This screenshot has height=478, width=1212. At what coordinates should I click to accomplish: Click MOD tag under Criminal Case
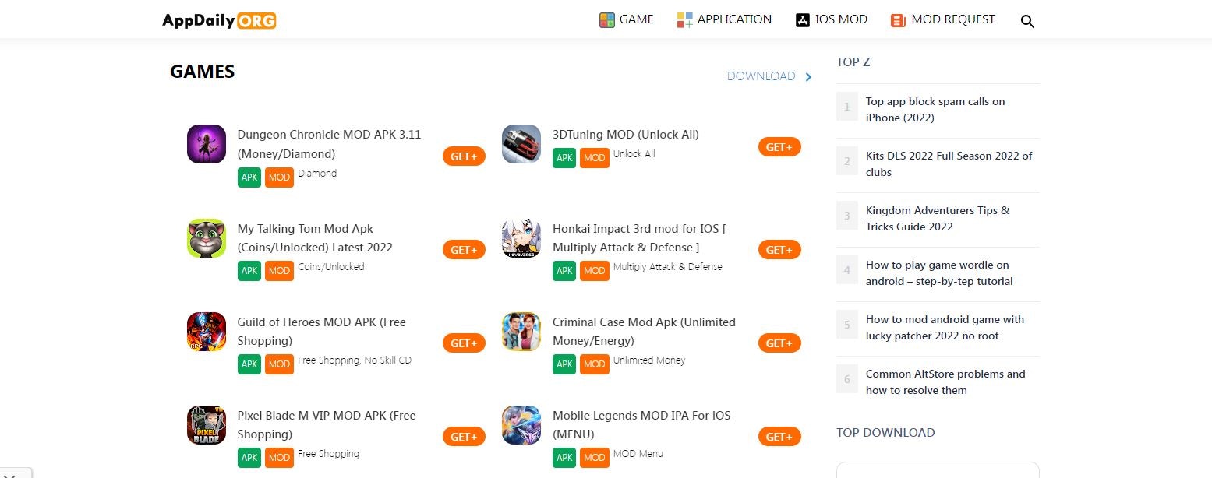coord(594,364)
